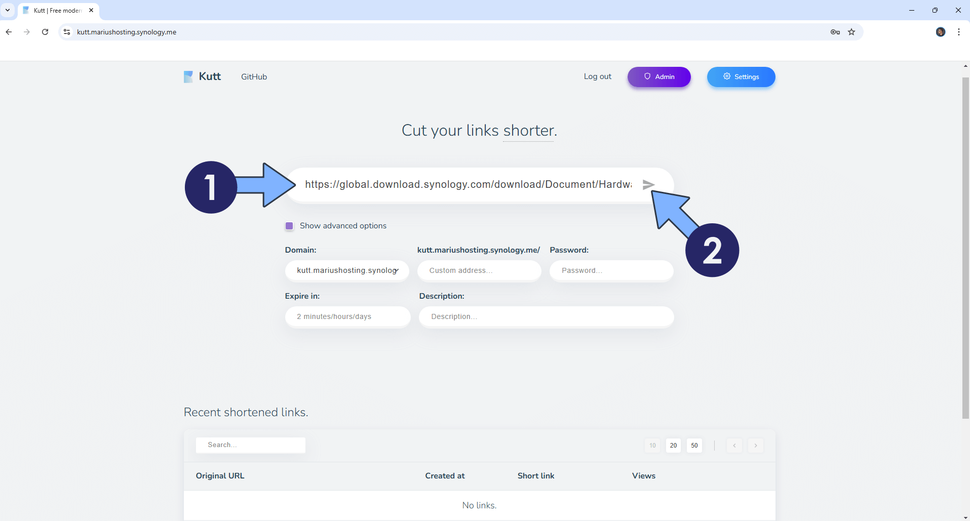Click the links Search box
Screen dimensions: 970x521
point(251,445)
